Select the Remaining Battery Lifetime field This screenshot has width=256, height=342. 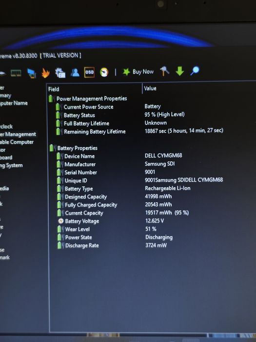95,131
